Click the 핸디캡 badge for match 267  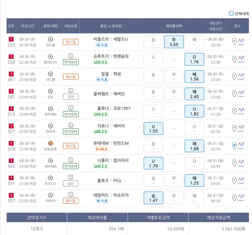click(71, 77)
